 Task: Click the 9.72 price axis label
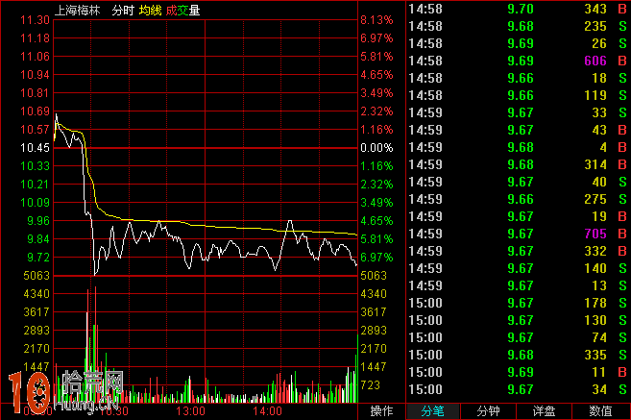[x=38, y=257]
